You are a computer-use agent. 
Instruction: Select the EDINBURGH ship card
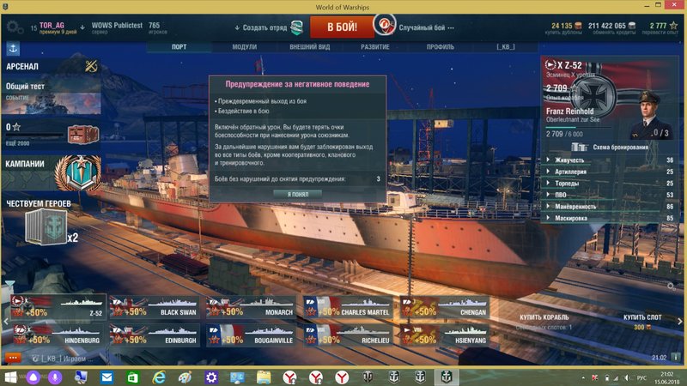pyautogui.click(x=154, y=335)
